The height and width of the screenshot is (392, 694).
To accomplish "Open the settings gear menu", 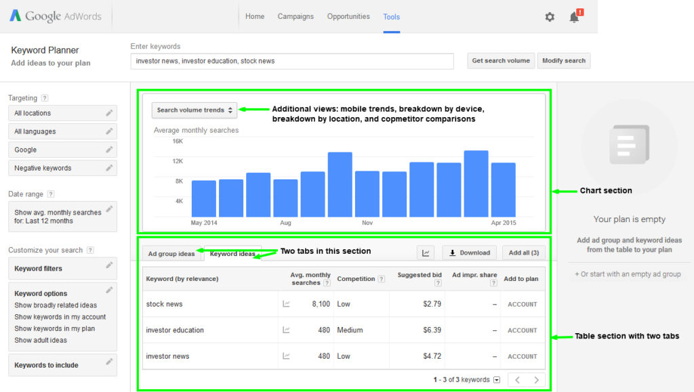I will (550, 17).
